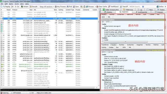The width and height of the screenshot is (167, 94).
Task: Click the session list horizontal scrollbar
Action: 48,87
